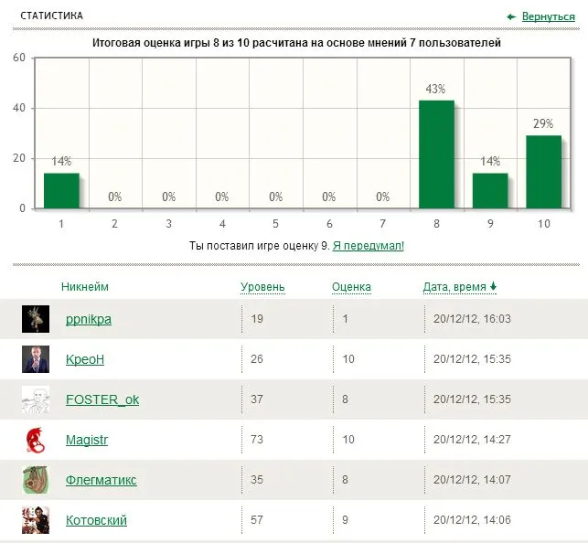Click the 29% bar for rating 10
The height and width of the screenshot is (543, 588).
[543, 172]
